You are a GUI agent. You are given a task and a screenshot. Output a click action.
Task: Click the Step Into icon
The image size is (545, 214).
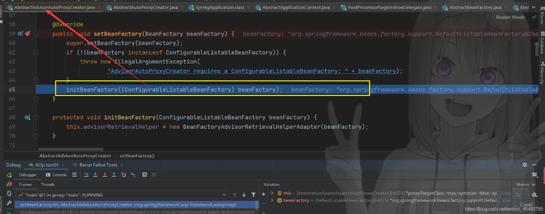[x=95, y=174]
